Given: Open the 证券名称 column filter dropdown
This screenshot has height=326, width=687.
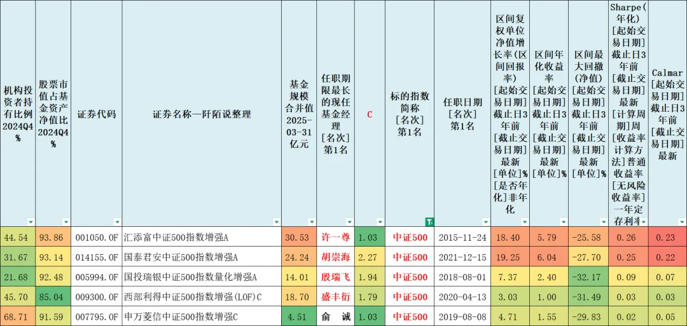Looking at the screenshot, I should [x=276, y=221].
